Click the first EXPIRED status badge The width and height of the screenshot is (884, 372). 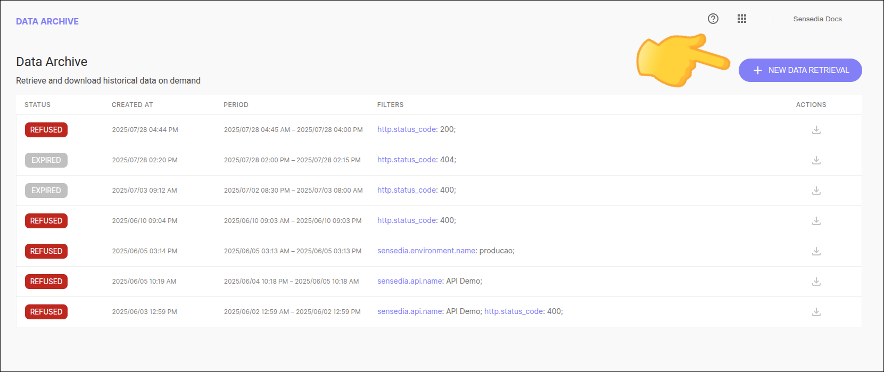(46, 160)
